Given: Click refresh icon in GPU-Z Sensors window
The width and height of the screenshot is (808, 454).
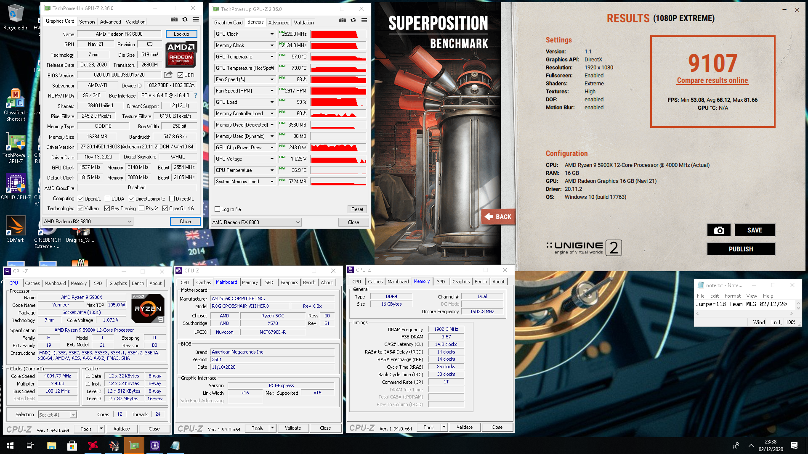Looking at the screenshot, I should [x=353, y=21].
